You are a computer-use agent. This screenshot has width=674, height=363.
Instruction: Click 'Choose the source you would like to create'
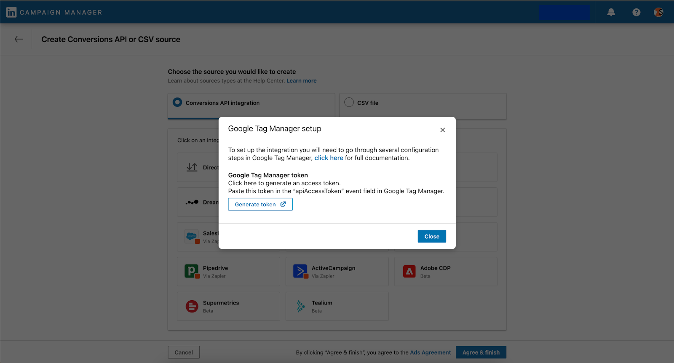click(232, 72)
